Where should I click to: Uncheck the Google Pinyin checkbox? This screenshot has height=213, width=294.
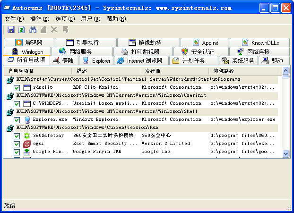(x=17, y=152)
